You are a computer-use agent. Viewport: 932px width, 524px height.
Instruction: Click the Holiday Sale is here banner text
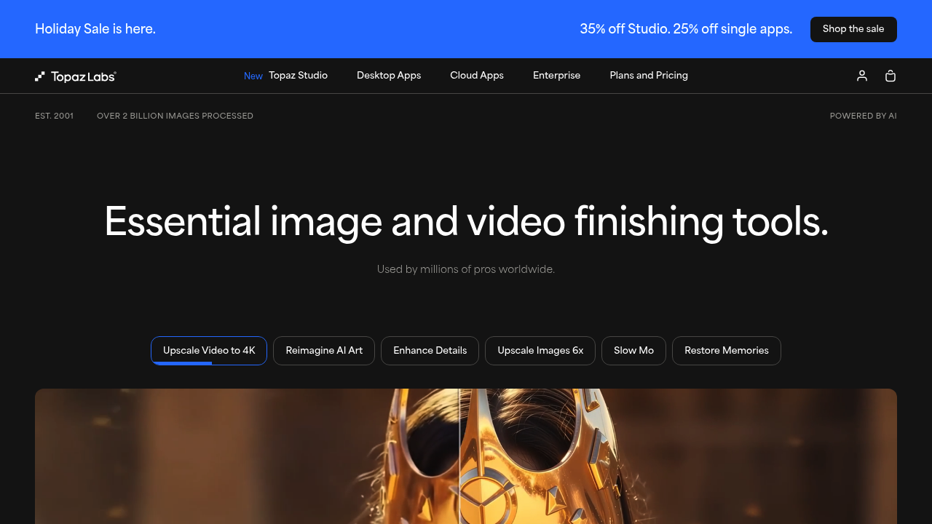(95, 29)
